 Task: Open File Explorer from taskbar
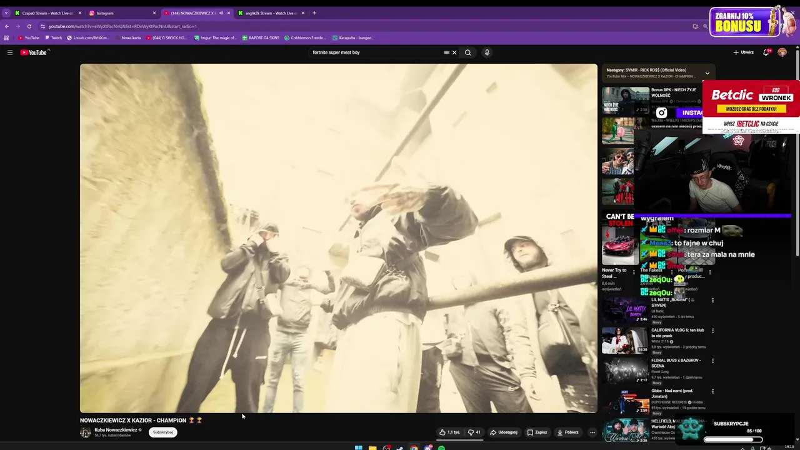point(372,447)
